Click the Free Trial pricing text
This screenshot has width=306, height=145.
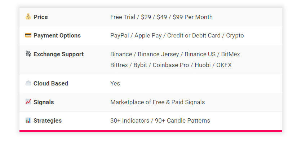point(123,17)
